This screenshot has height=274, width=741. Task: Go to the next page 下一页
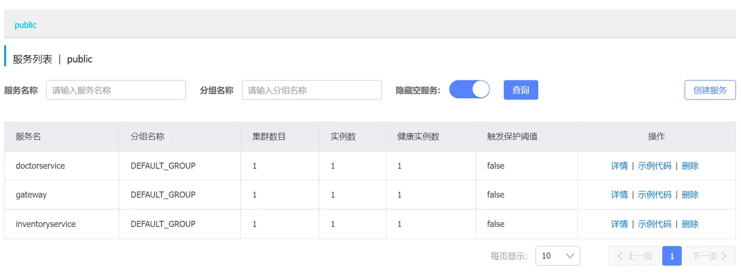710,256
